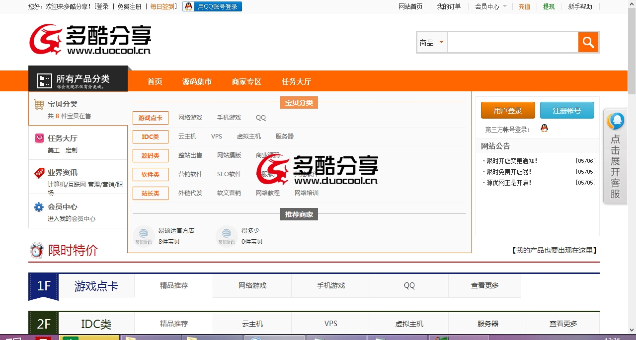Click the 提现 link
Screen dimensions: 636x340
(549, 6)
